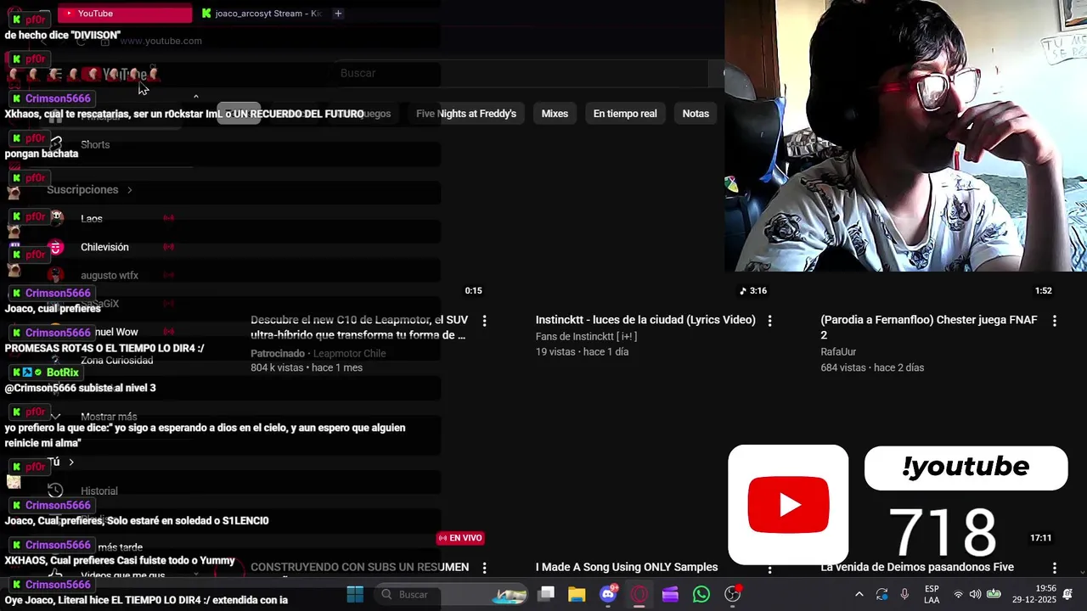This screenshot has width=1087, height=611.
Task: Visit the Fans de Instincktt channel
Action: pos(586,337)
